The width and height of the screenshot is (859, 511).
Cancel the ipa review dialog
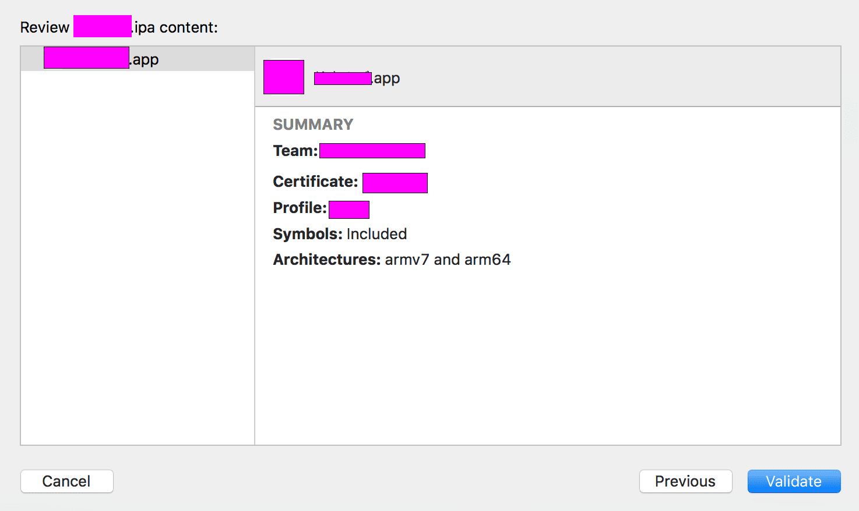(x=66, y=481)
